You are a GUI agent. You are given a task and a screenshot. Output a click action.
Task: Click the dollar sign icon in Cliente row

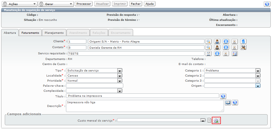tap(244, 41)
